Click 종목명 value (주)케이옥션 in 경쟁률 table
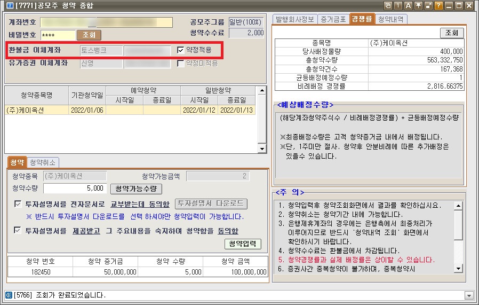This screenshot has height=305, width=479. point(416,43)
